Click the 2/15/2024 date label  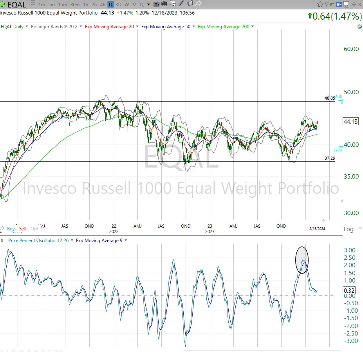pos(317,228)
